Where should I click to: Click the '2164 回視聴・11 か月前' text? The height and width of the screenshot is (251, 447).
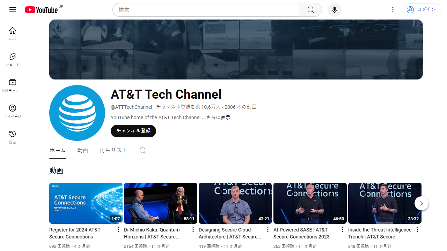coord(147,246)
